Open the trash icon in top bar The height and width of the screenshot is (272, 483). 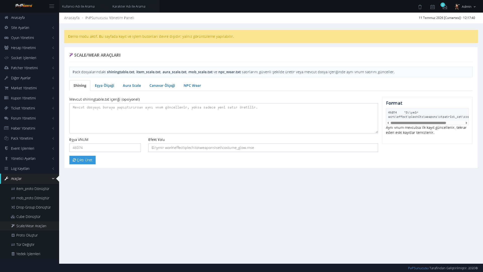420,7
